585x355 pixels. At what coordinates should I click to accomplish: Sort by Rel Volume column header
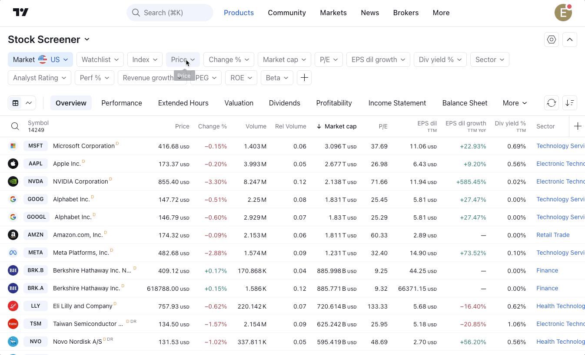[291, 126]
